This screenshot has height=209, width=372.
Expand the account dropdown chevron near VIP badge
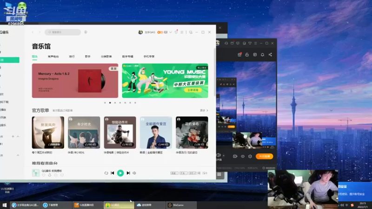coord(170,32)
